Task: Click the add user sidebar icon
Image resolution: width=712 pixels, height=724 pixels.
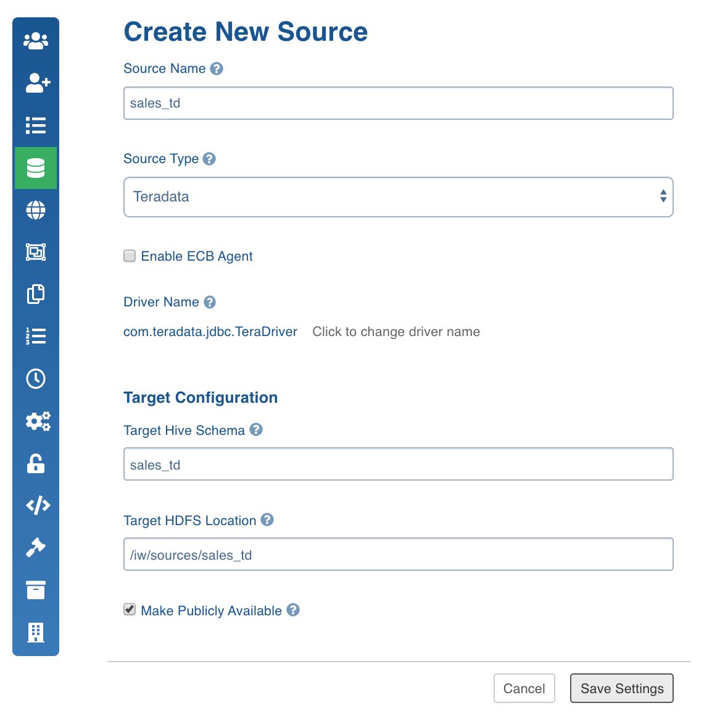Action: point(38,83)
